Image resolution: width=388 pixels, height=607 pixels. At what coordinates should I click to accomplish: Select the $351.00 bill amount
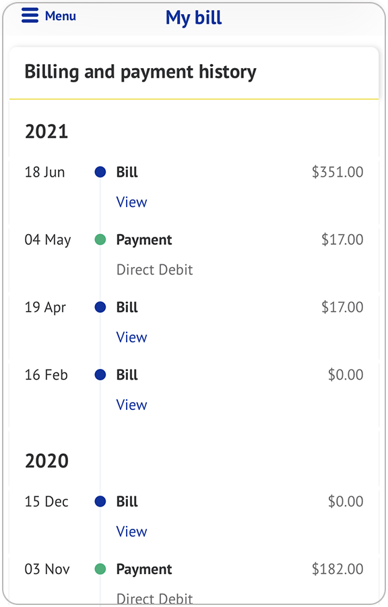[337, 172]
